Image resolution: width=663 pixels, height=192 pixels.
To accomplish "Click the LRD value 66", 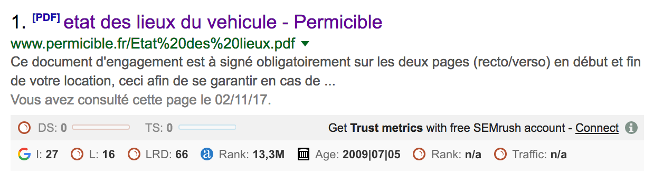I will click(182, 155).
